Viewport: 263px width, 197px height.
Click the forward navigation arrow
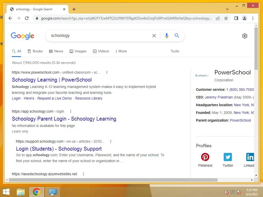pos(18,18)
